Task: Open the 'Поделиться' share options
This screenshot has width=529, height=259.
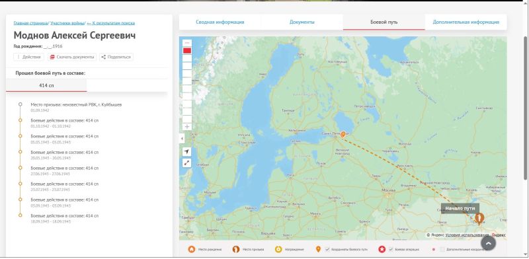Action: pyautogui.click(x=116, y=57)
